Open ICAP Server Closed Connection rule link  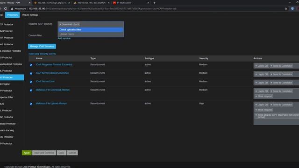tap(52, 73)
